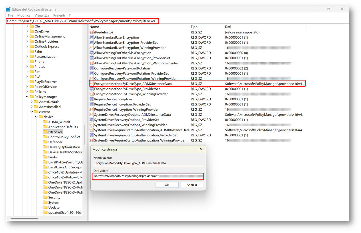Click ConfigureRecoveryPasswordRotation DWORD icon
This screenshot has height=233, width=361.
point(91,68)
